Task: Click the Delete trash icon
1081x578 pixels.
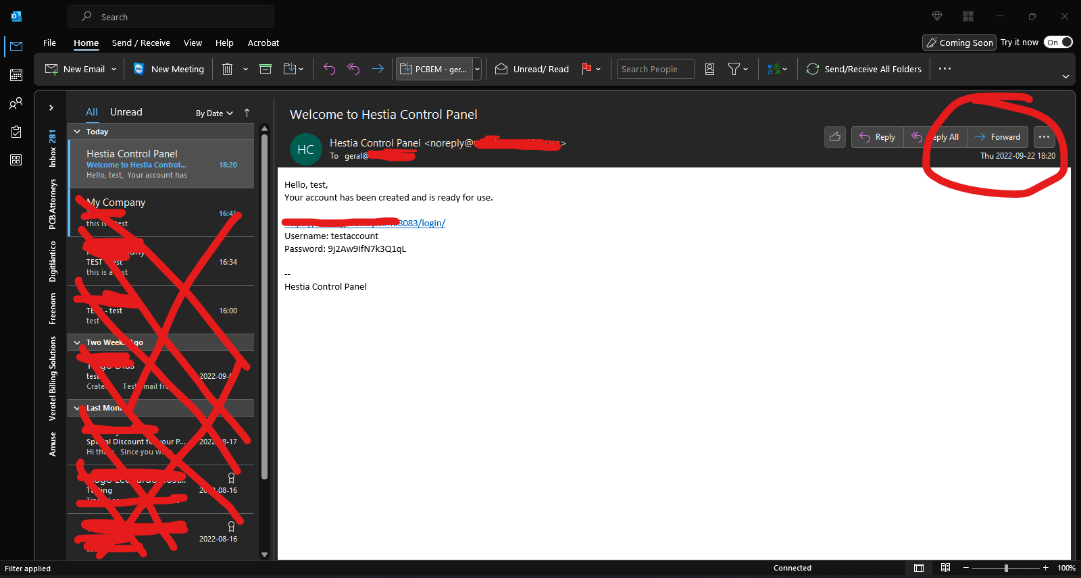Action: pyautogui.click(x=228, y=69)
